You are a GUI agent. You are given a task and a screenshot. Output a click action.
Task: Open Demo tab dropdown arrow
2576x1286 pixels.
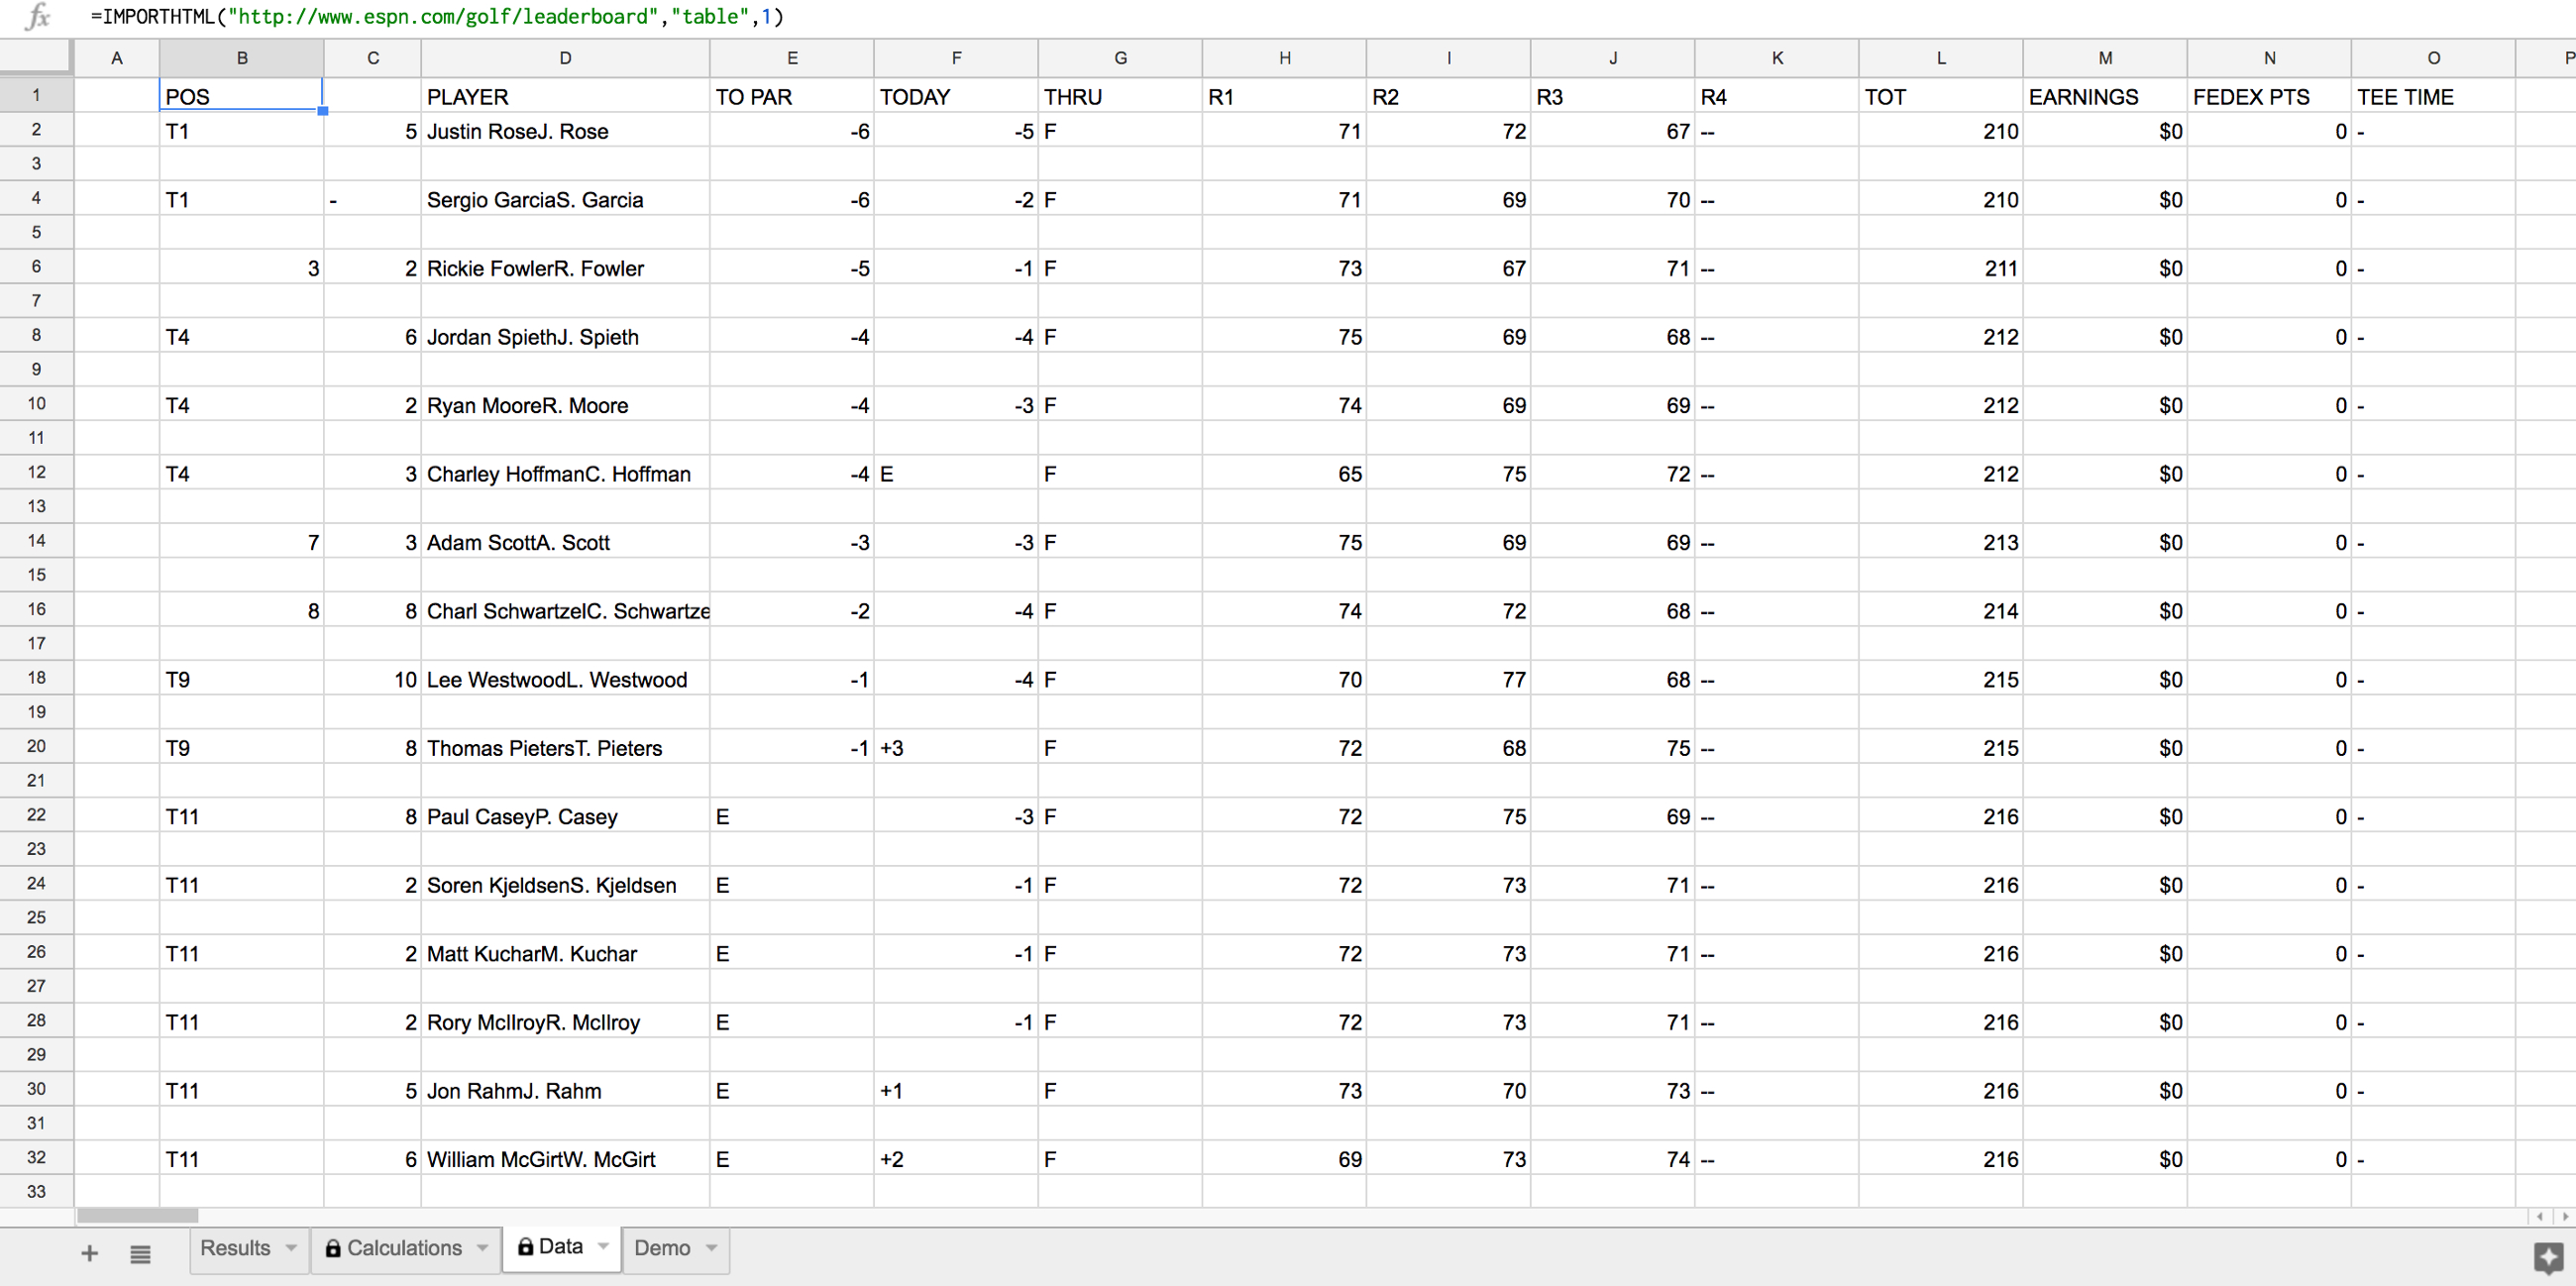click(x=711, y=1247)
